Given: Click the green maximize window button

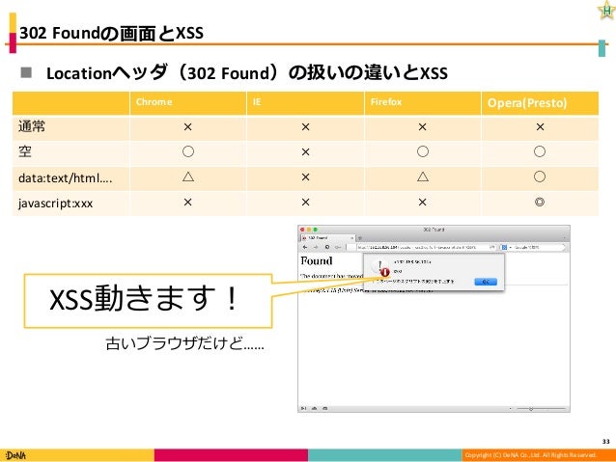Looking at the screenshot, I should coord(315,230).
